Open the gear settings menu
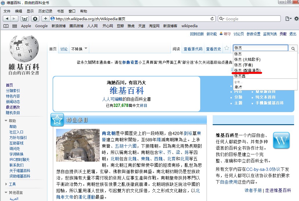 (296, 19)
